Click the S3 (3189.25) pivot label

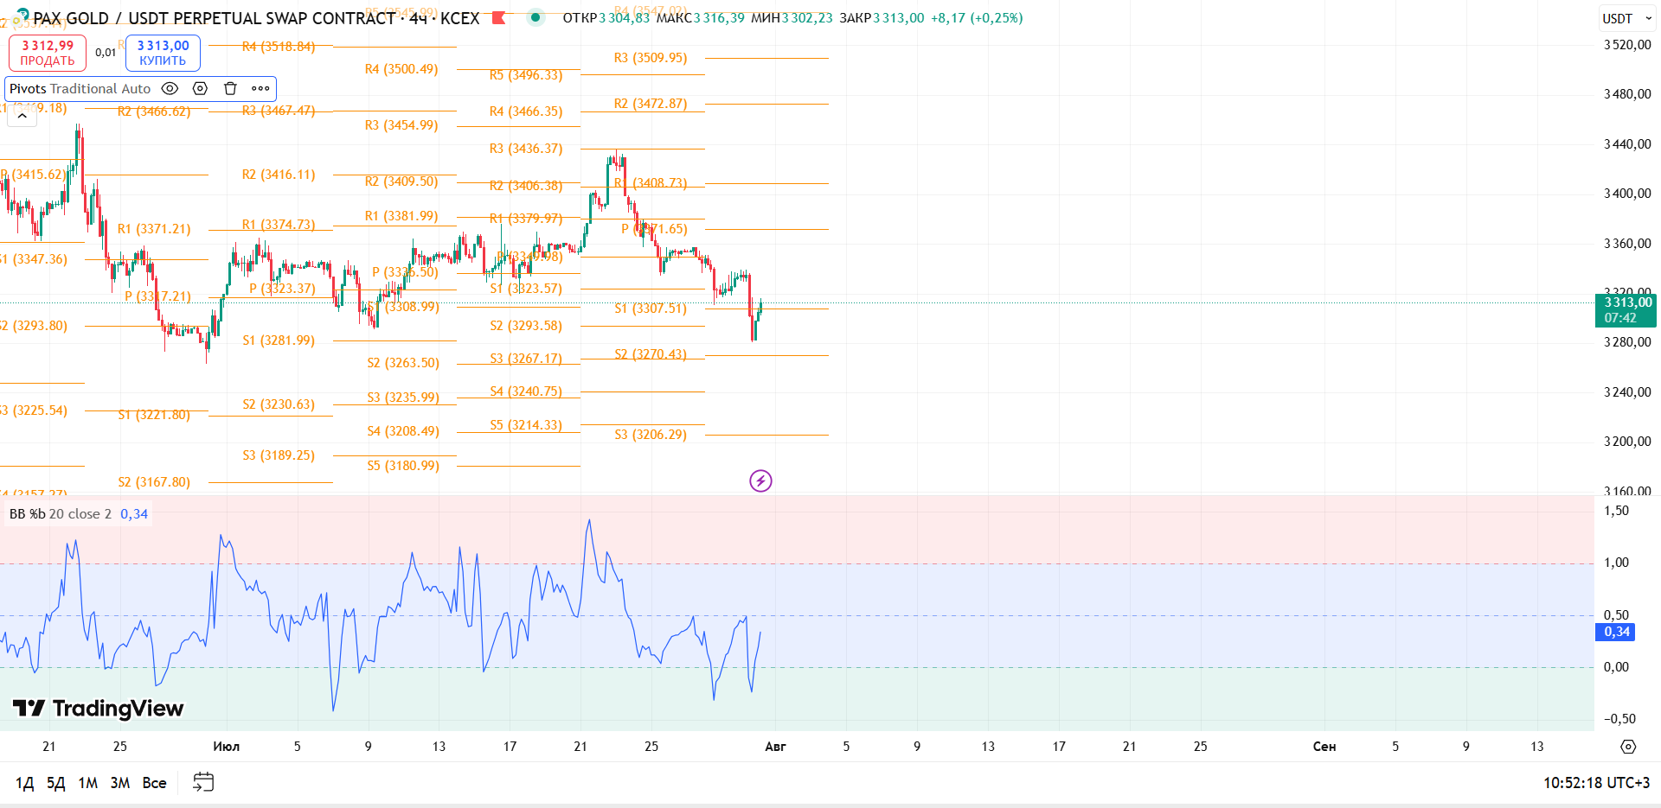pyautogui.click(x=279, y=455)
